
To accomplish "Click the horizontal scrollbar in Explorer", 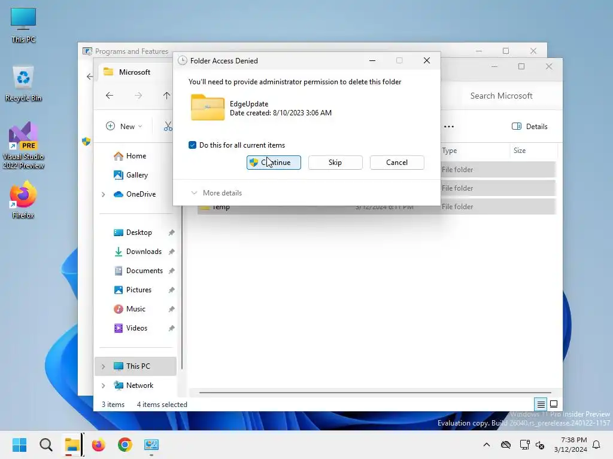I will pyautogui.click(x=375, y=393).
